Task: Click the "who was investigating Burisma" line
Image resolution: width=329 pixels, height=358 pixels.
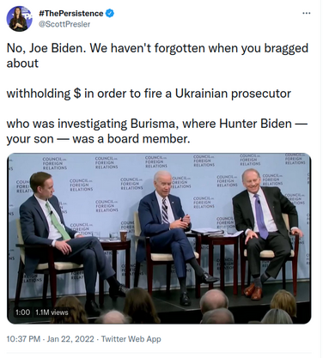Action: [x=157, y=124]
